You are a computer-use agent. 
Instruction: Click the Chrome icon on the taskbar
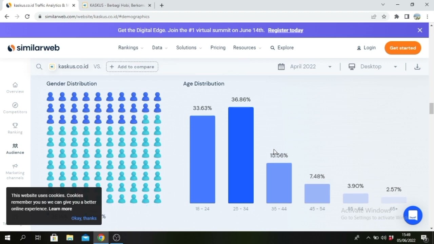pyautogui.click(x=101, y=238)
